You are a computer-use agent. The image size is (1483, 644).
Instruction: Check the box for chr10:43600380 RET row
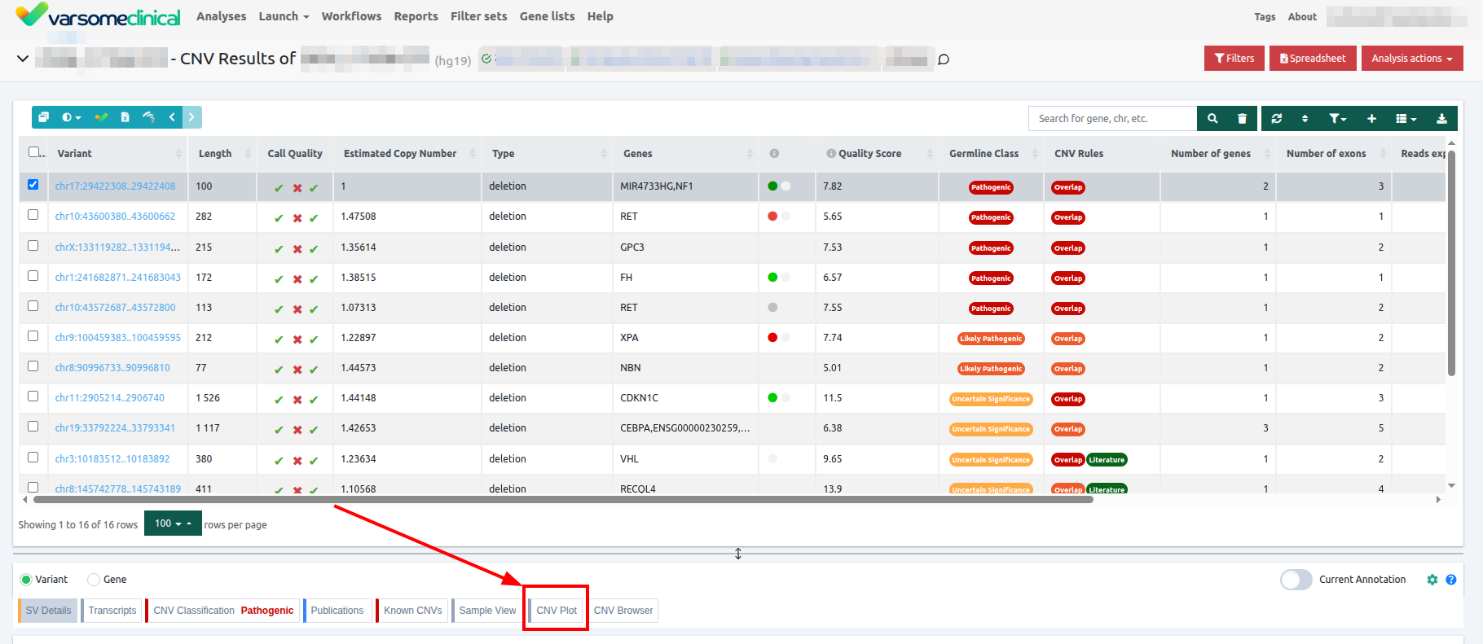33,215
